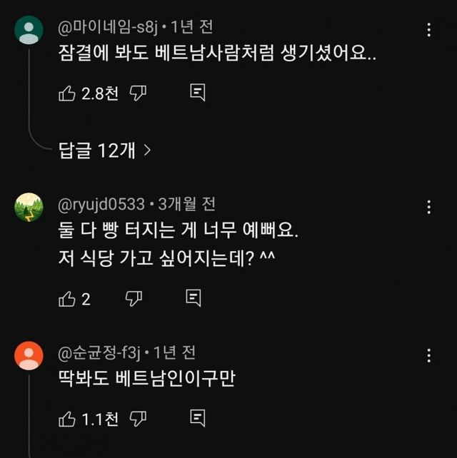Dislike the comment by @ryujd0533
The image size is (457, 458).
pyautogui.click(x=134, y=299)
